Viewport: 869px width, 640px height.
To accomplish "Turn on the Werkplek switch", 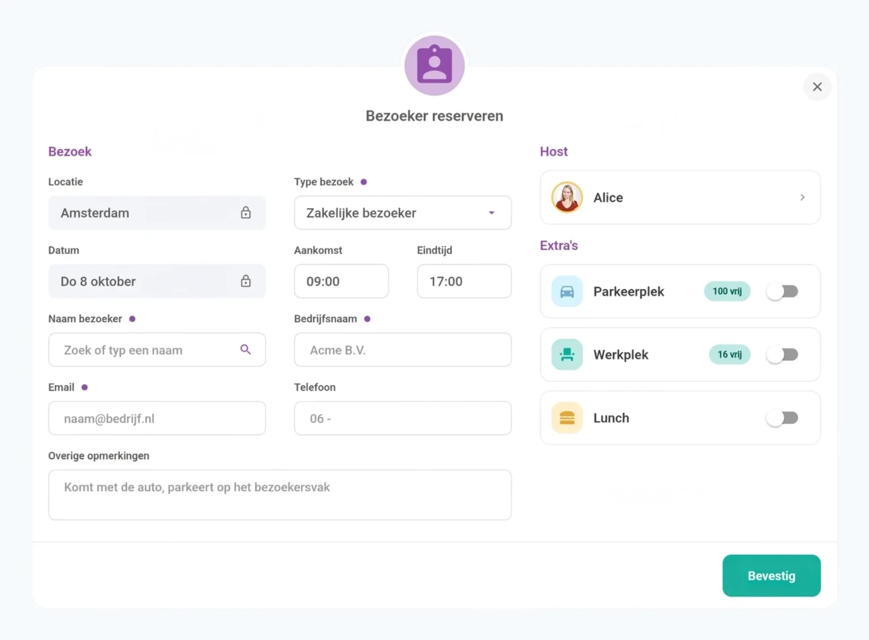I will tap(783, 354).
